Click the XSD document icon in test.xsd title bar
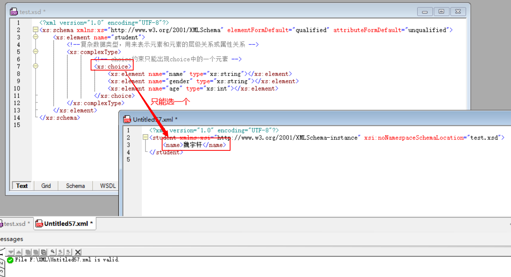511x277 pixels. point(14,12)
